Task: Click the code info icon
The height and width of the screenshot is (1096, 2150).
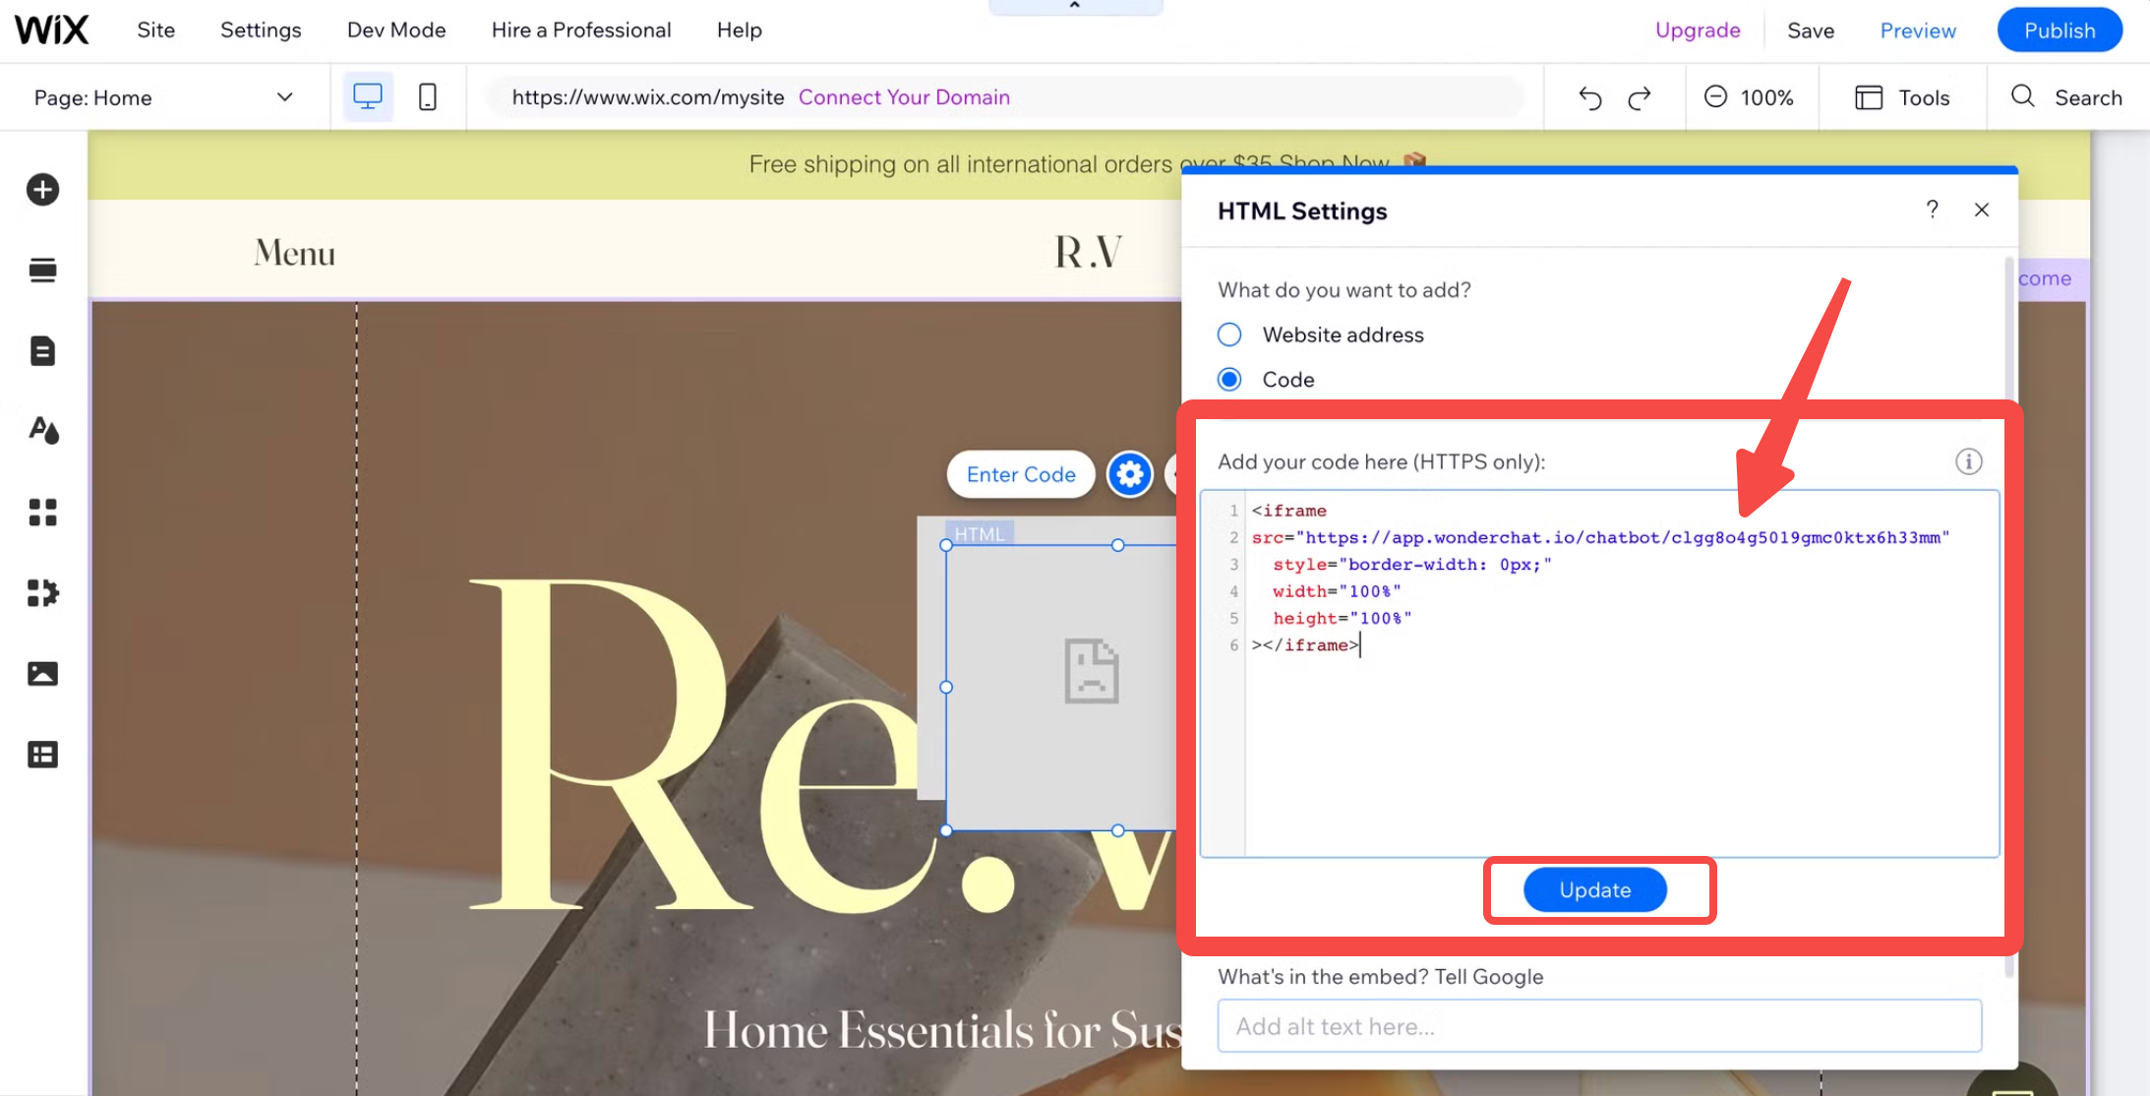Action: pos(1968,461)
